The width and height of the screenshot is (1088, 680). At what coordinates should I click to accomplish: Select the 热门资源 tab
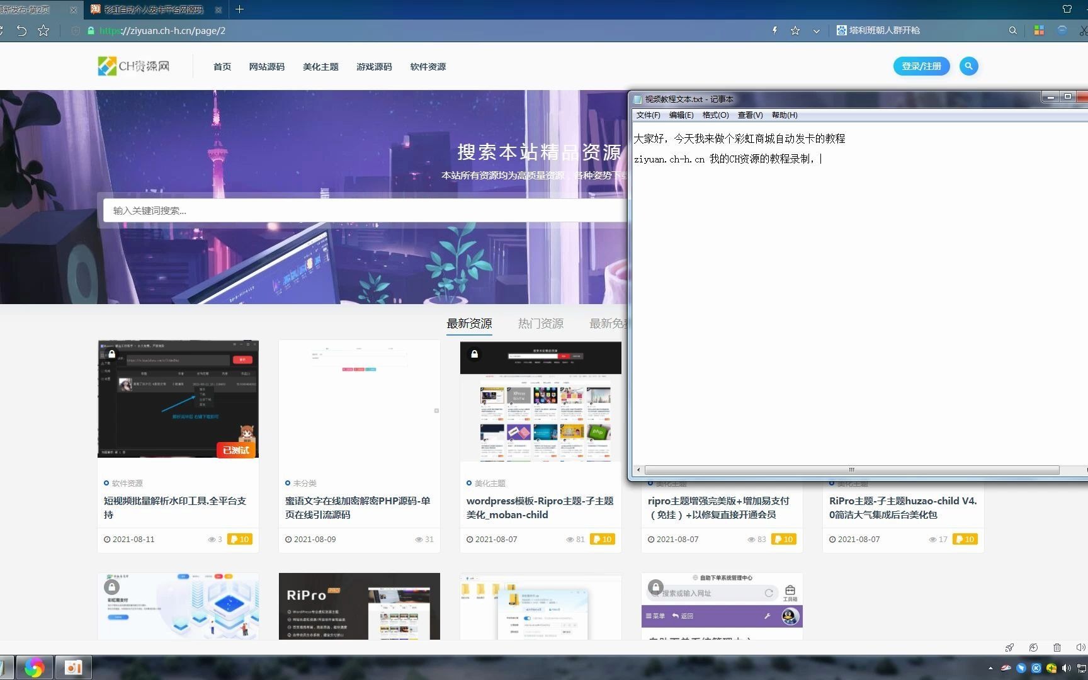[x=540, y=324]
